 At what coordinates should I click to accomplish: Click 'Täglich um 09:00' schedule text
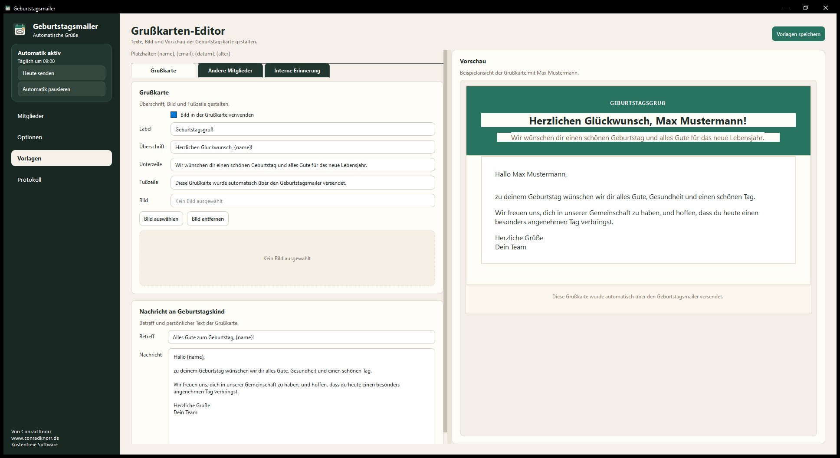[36, 61]
